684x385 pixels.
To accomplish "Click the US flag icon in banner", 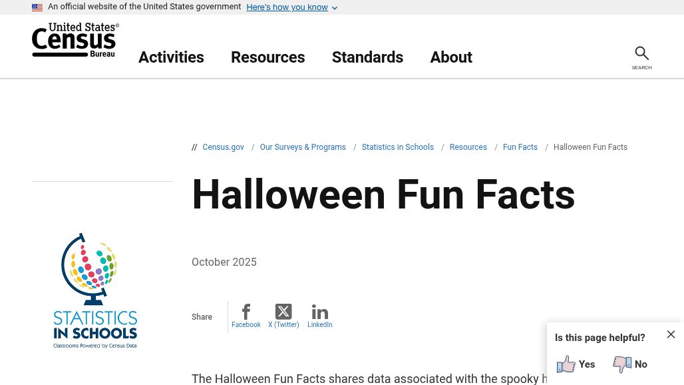I will click(37, 7).
